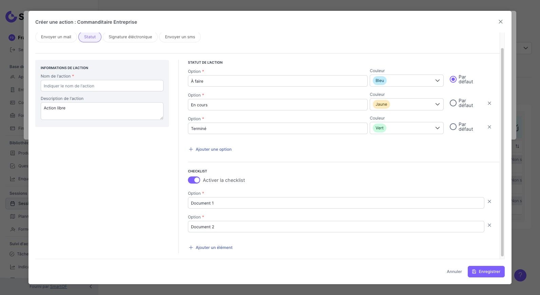Click the plus icon for 'Ajouter un élément'

[x=191, y=248]
